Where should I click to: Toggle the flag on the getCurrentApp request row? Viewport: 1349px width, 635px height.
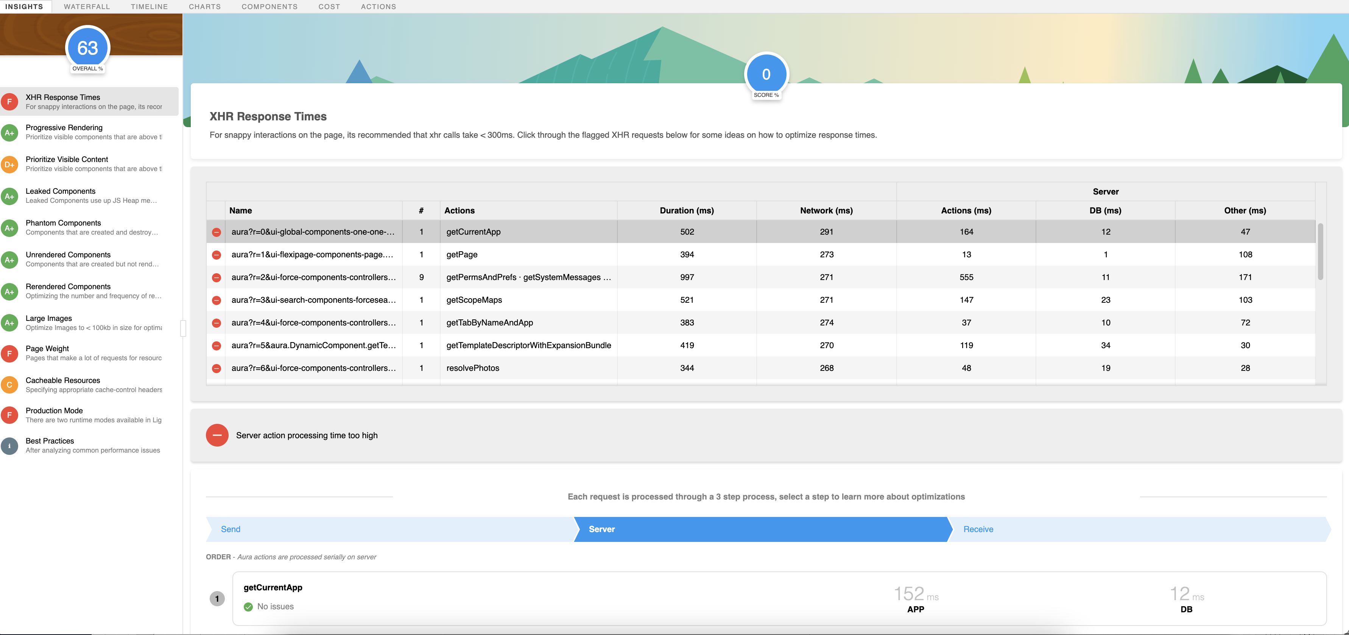[217, 232]
